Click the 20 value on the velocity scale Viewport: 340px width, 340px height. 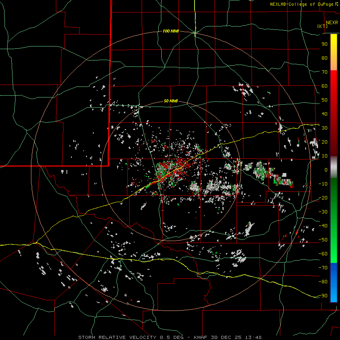[325, 142]
